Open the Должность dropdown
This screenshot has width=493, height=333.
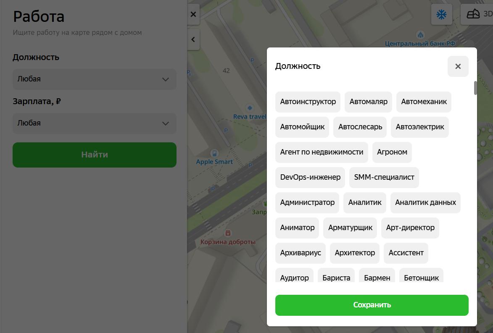tap(94, 79)
